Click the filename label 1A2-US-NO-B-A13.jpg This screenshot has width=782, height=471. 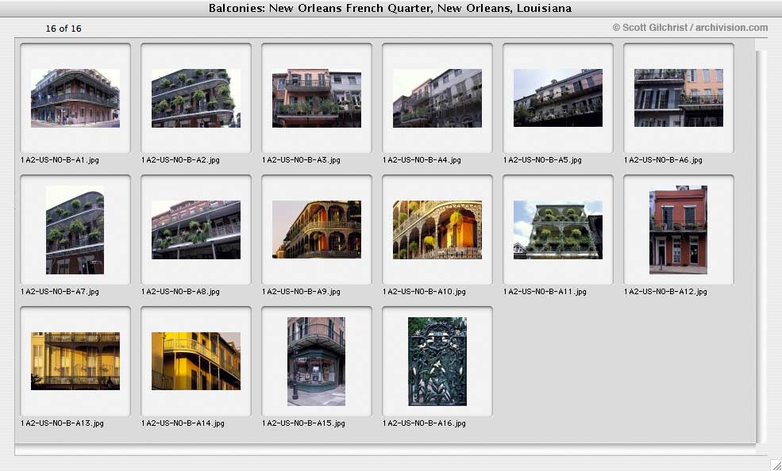pyautogui.click(x=63, y=423)
